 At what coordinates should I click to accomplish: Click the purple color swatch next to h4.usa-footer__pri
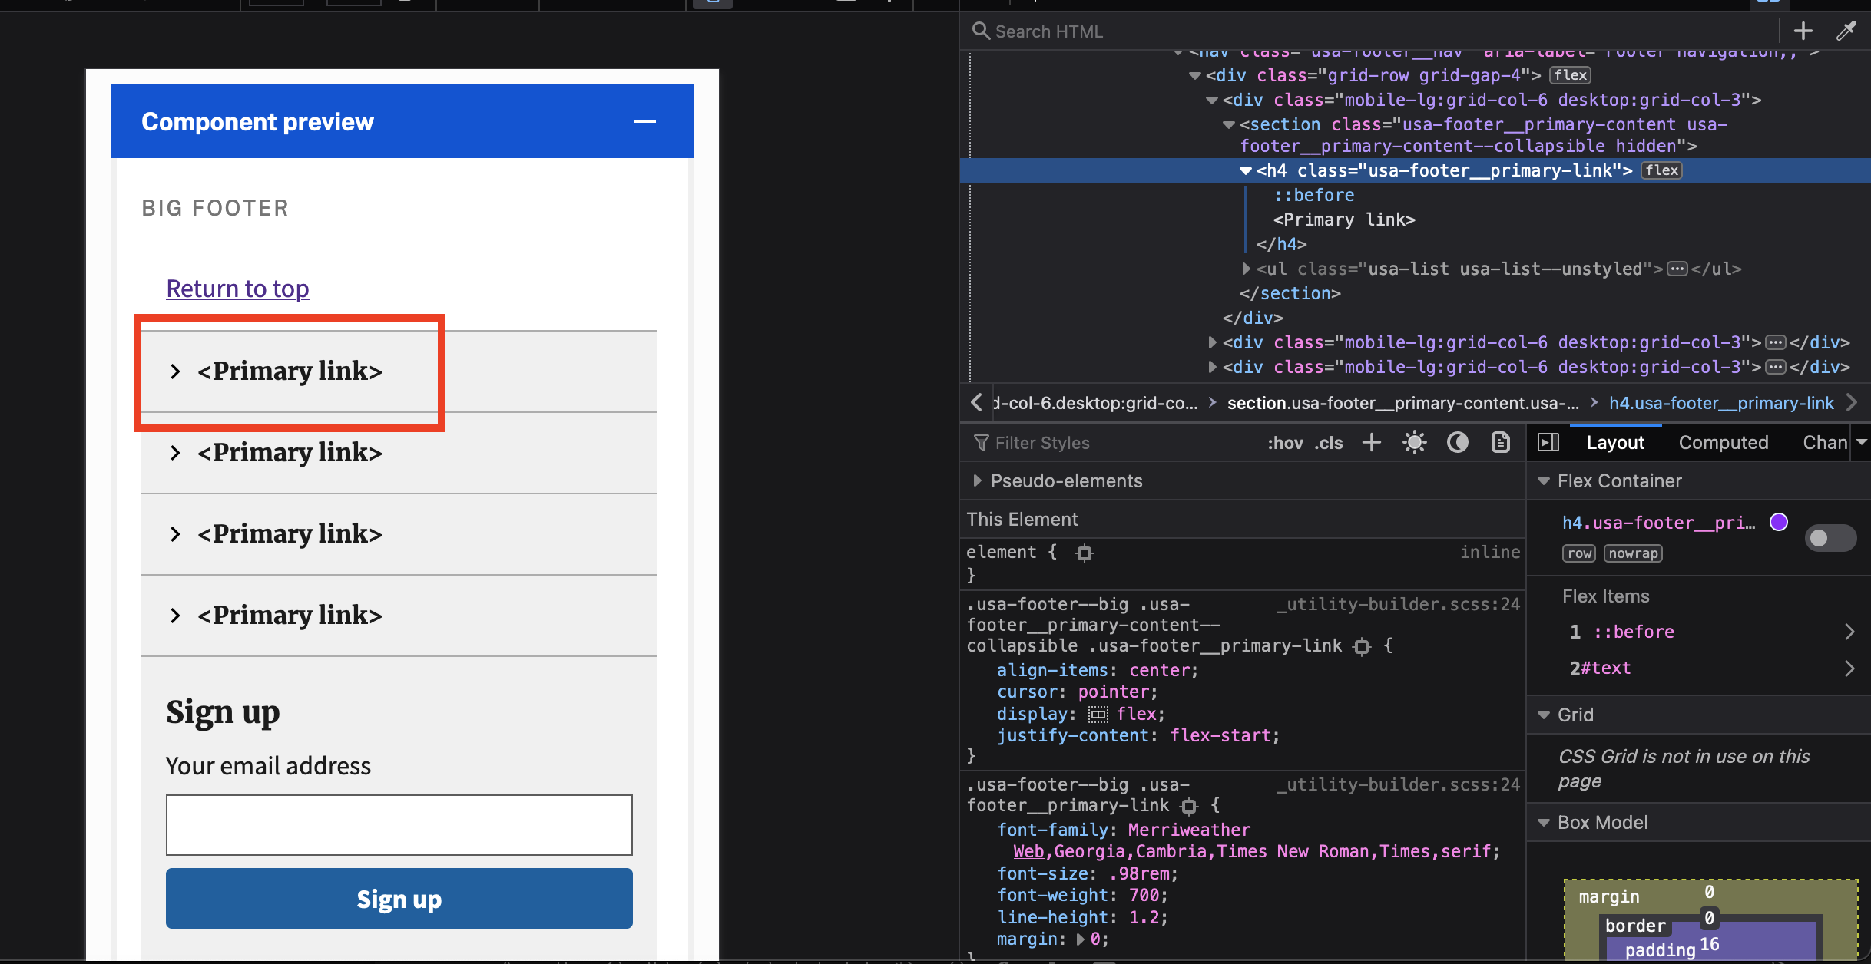coord(1780,522)
